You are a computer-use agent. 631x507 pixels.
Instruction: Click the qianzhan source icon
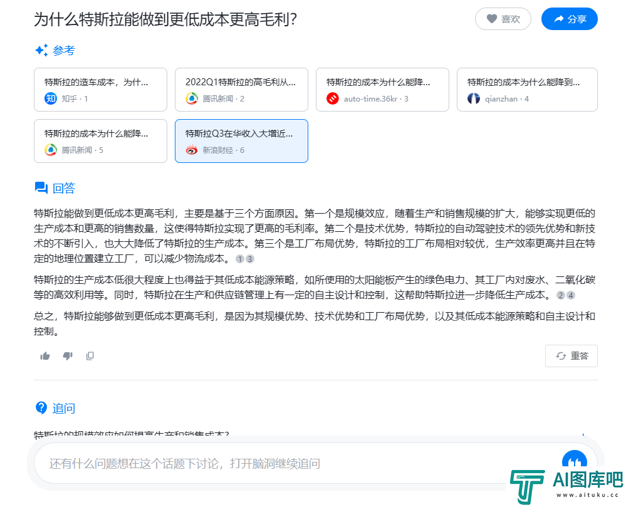tap(474, 98)
